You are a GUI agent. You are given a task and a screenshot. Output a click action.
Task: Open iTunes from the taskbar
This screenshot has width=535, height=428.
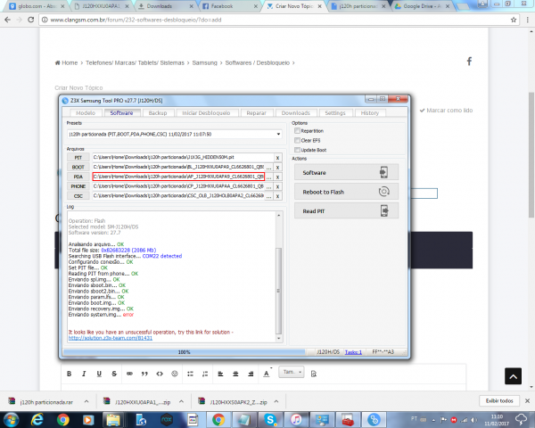296,419
